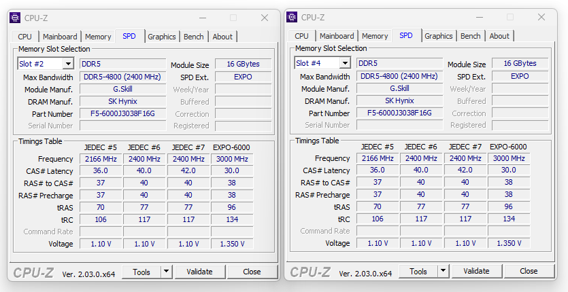Click Ver. 2.03.0.x64 text in left window

coord(88,274)
